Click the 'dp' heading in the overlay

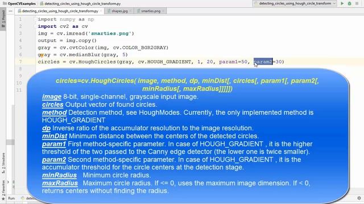[46, 128]
